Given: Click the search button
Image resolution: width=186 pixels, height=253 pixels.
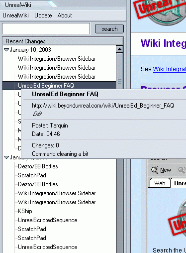Looking at the screenshot, I should coord(109,29).
